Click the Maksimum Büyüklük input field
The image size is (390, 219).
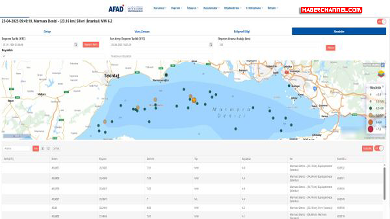161,56
